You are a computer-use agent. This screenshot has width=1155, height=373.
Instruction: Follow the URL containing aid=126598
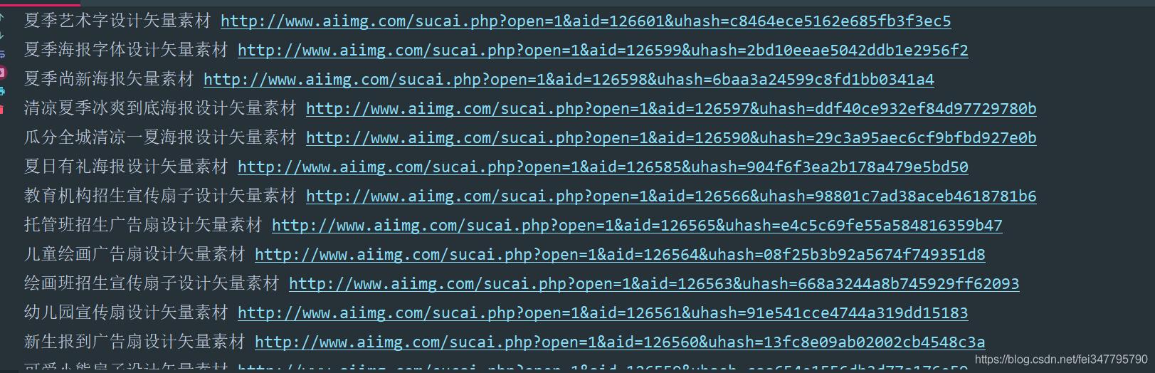click(x=569, y=80)
